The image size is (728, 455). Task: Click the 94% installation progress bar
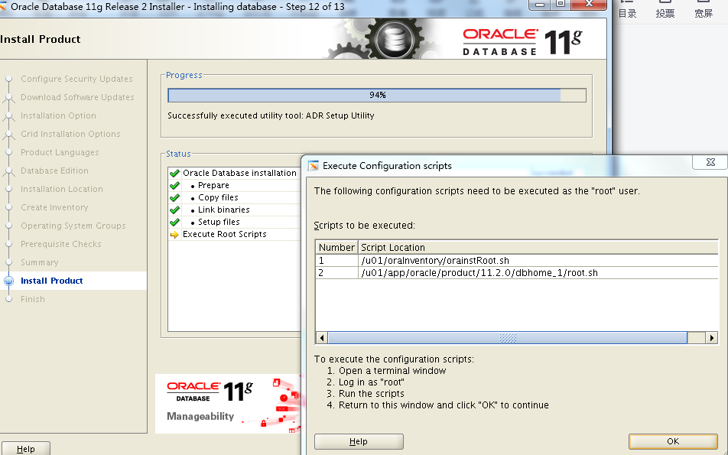377,95
